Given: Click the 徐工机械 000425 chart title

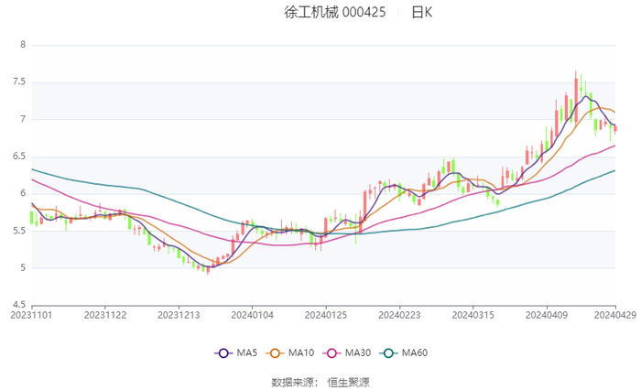Looking at the screenshot, I should (x=335, y=13).
